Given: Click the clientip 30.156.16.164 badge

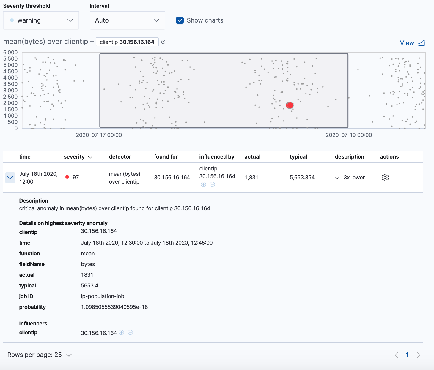Looking at the screenshot, I should (127, 42).
